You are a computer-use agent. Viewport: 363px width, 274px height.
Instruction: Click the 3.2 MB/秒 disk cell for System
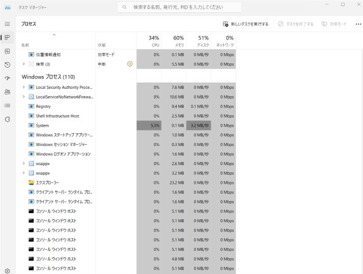click(x=199, y=125)
